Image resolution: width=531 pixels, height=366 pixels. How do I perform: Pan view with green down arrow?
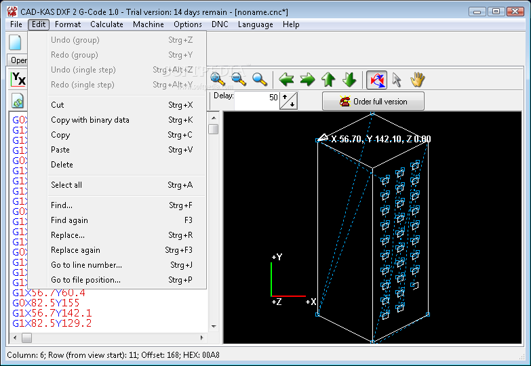349,79
